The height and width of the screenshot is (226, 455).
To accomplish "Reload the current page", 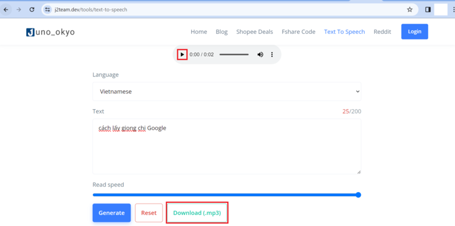I will coord(32,10).
